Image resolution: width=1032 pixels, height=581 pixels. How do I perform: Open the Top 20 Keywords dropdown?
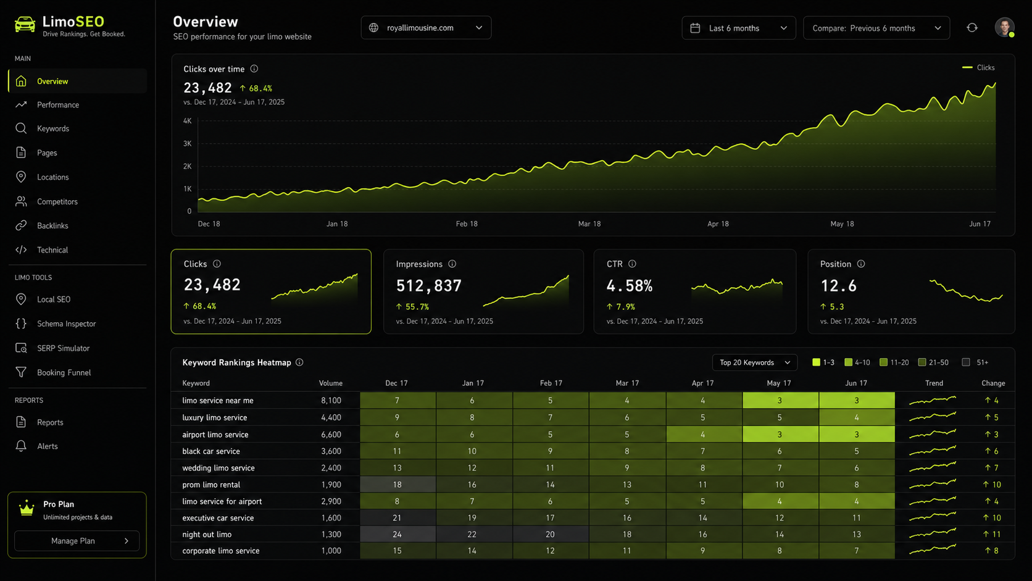click(754, 362)
